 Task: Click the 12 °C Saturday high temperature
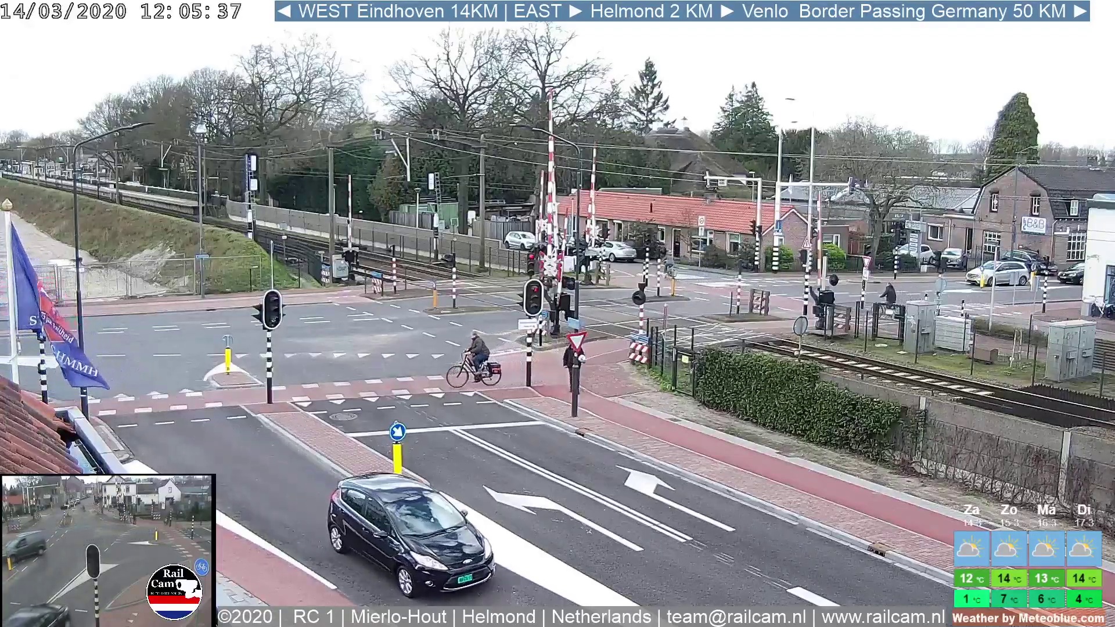click(x=971, y=578)
